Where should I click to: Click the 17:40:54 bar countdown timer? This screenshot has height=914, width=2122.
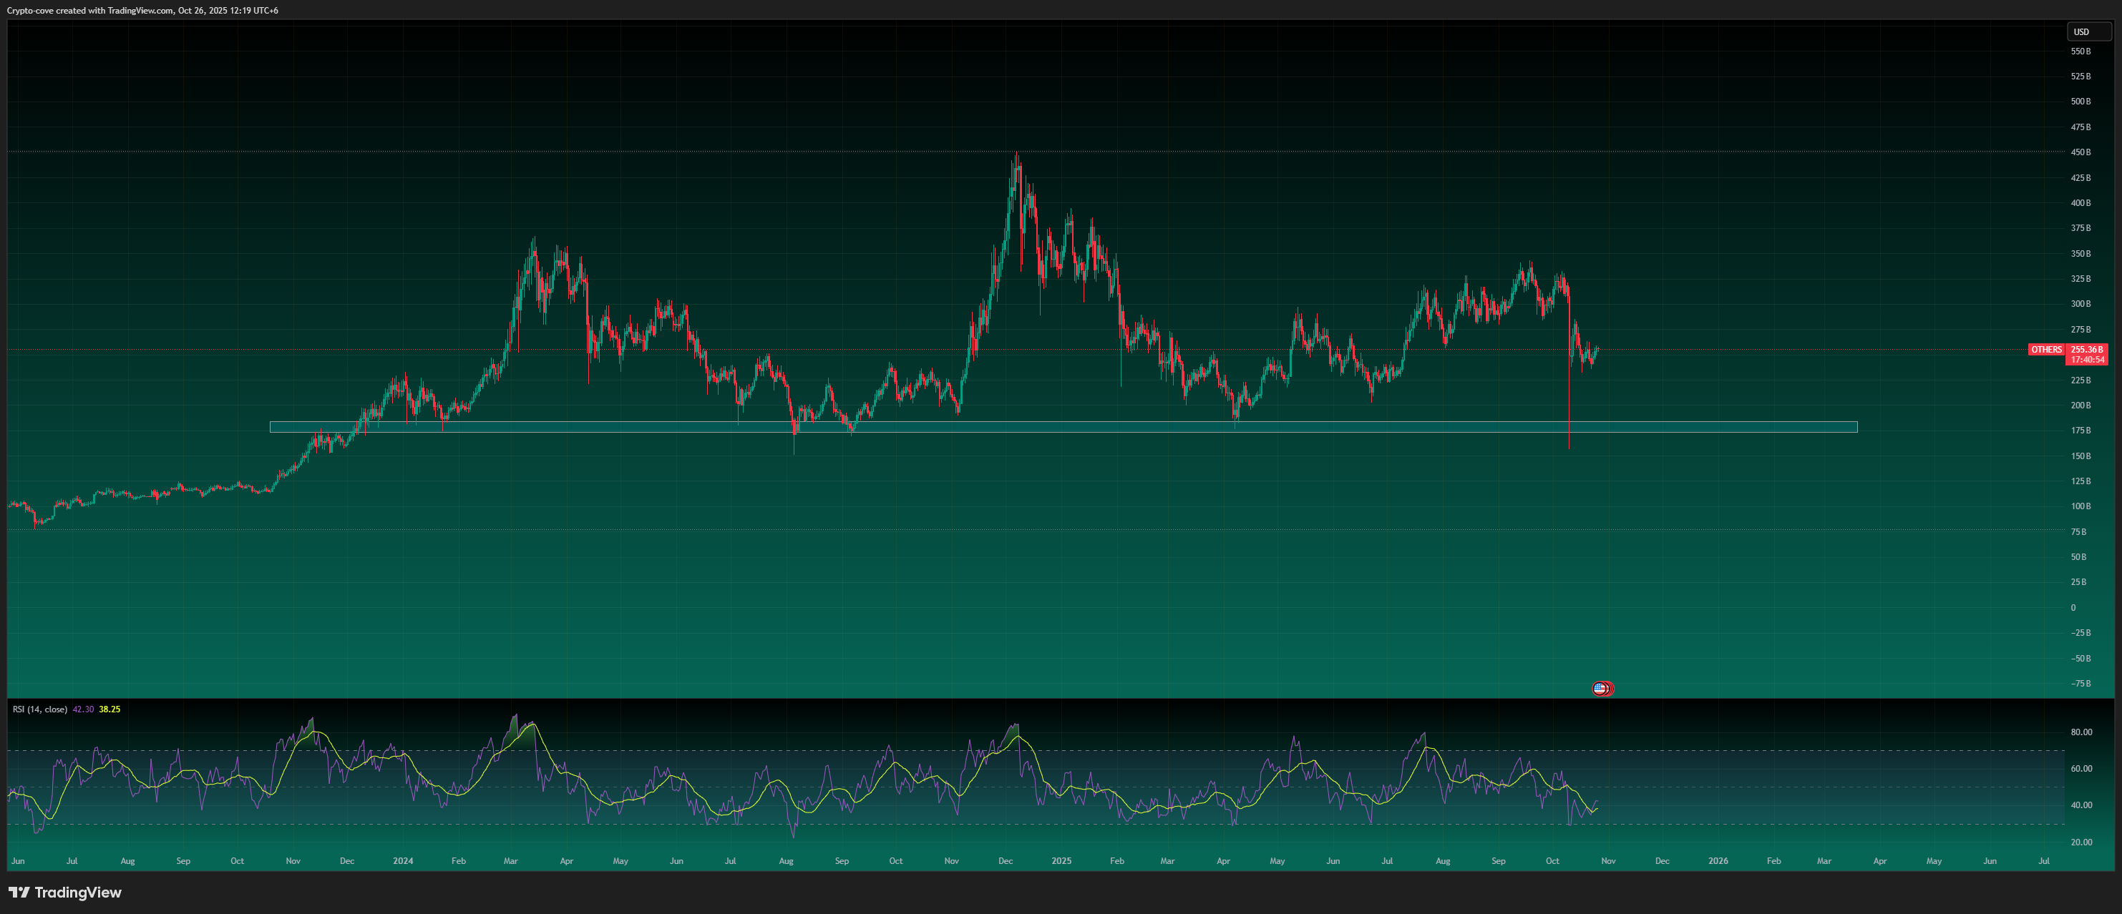[2087, 360]
